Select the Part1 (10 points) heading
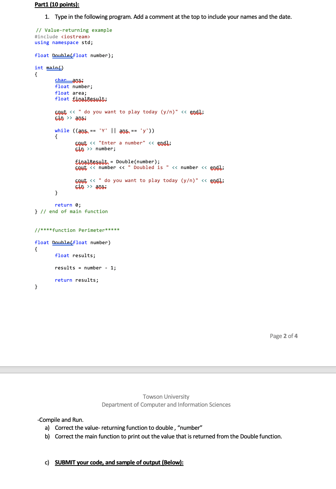 pos(57,4)
